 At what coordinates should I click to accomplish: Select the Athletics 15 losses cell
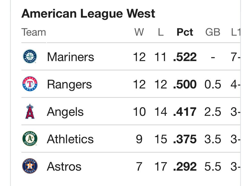pyautogui.click(x=161, y=139)
